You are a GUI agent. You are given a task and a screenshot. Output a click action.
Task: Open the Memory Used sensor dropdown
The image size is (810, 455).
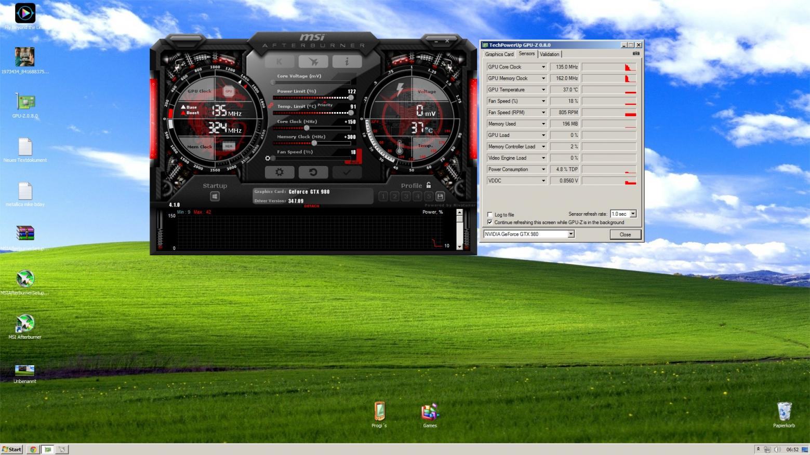(x=543, y=124)
